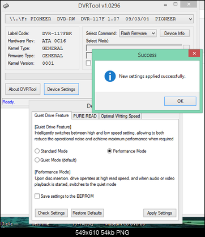The height and width of the screenshot is (237, 205).
Task: Click the Ready. status text
Action: tap(8, 102)
